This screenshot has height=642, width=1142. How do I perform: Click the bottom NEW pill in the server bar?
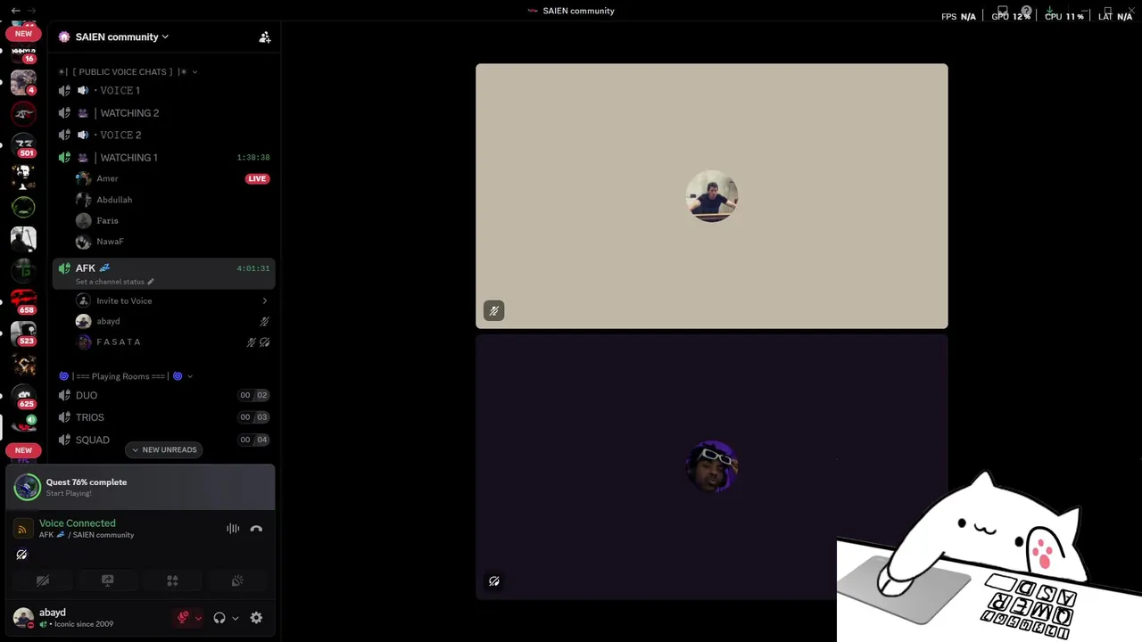coord(23,450)
